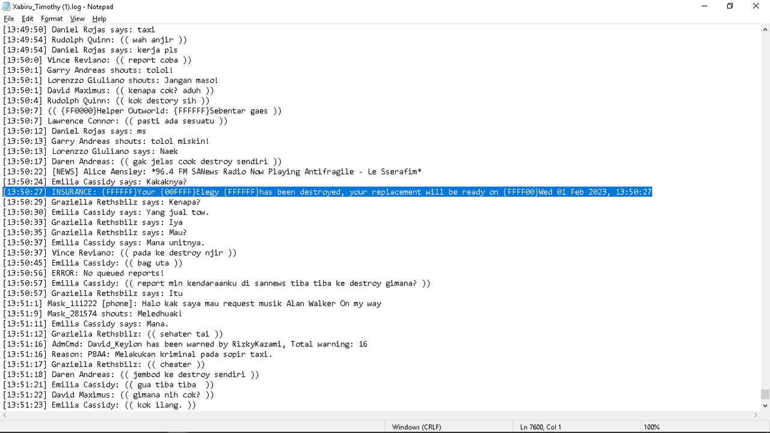Click the line 'Emilia Cassidy says: Mana unitnya.'
Viewport: 770px width, 433px height.
pyautogui.click(x=104, y=243)
